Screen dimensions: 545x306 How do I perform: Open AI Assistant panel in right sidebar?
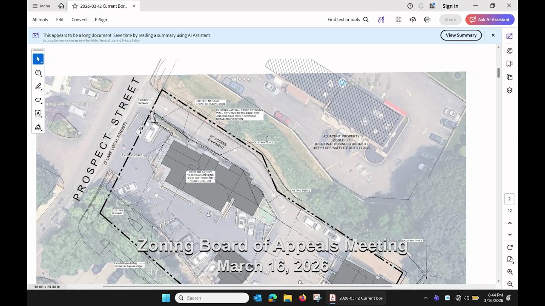tap(509, 36)
